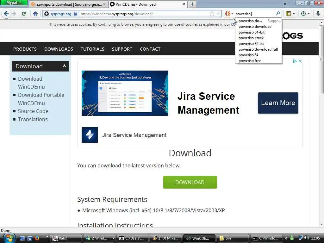Open the bin folder taskbar button
The height and width of the screenshot is (243, 324).
coord(233,238)
